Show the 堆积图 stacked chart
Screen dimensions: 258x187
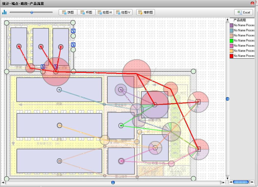tap(145, 12)
